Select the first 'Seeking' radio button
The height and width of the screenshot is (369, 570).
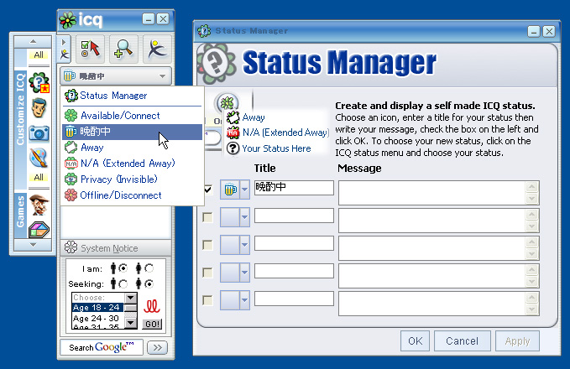123,283
